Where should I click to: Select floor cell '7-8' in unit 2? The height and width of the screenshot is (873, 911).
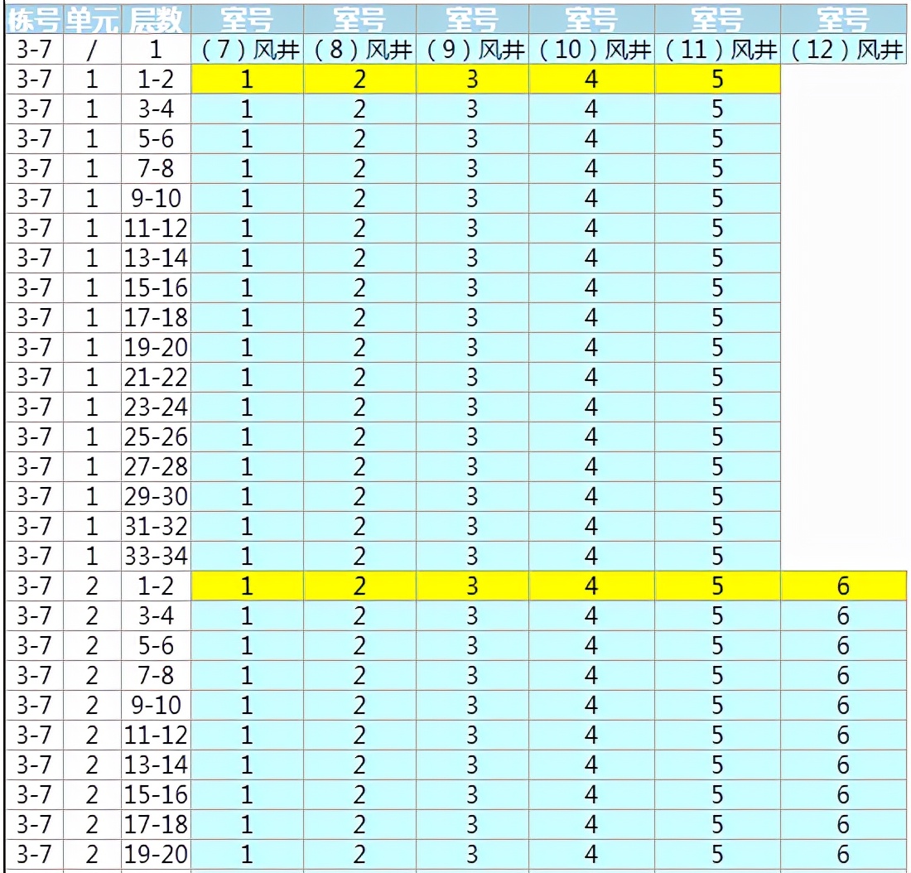point(156,675)
